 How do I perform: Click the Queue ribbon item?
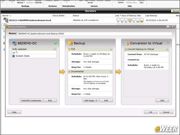[x=121, y=2]
